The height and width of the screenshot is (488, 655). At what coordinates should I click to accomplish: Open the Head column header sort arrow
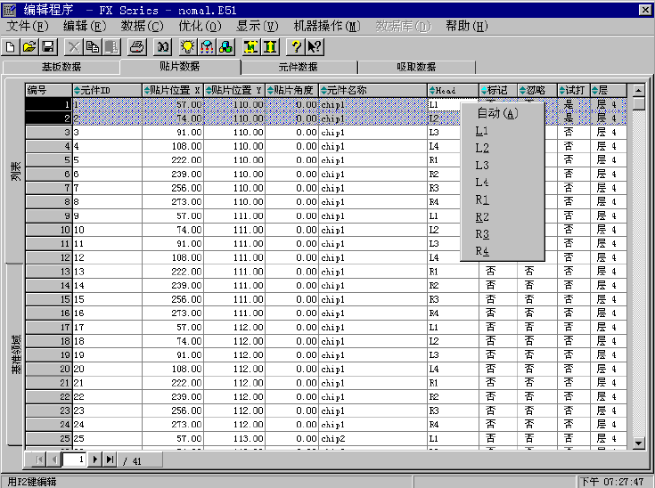tap(432, 90)
